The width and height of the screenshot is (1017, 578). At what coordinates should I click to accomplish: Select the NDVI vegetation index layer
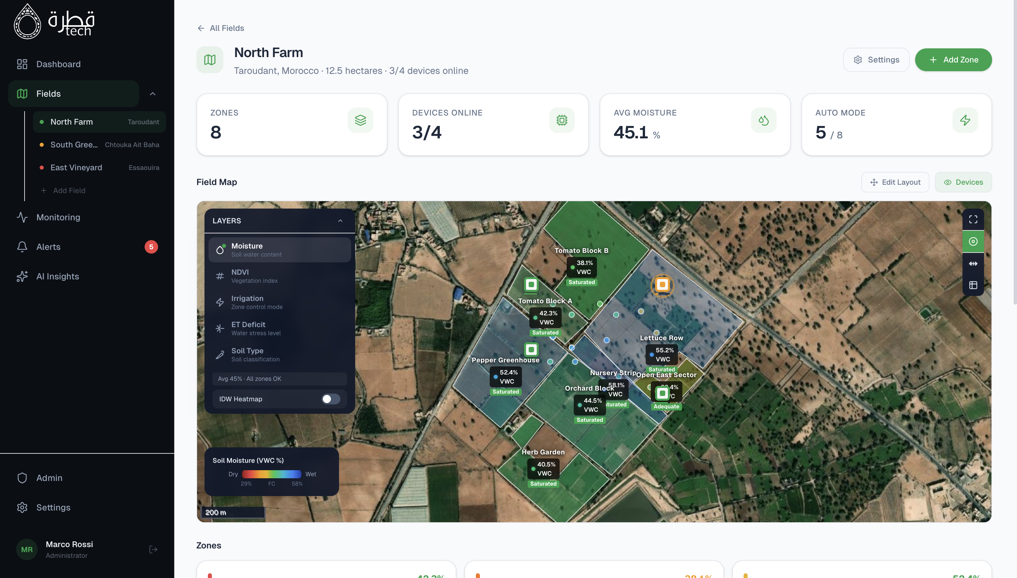(x=279, y=276)
